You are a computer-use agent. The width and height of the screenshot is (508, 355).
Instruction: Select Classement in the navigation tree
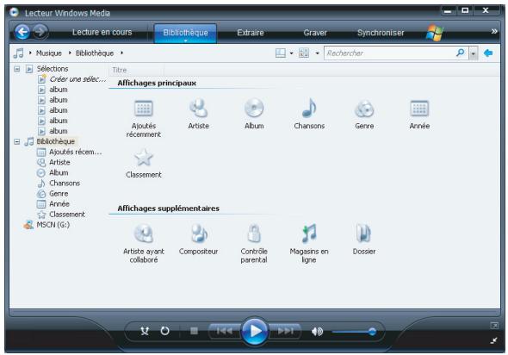coord(67,215)
